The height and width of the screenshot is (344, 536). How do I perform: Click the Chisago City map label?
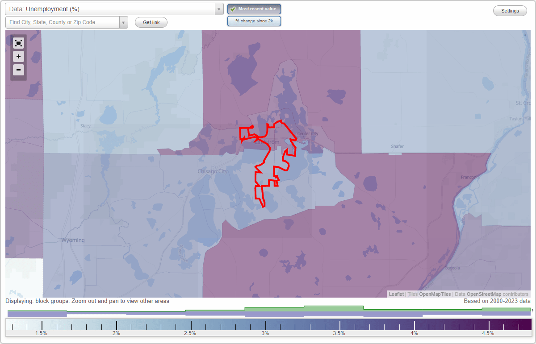click(x=213, y=171)
